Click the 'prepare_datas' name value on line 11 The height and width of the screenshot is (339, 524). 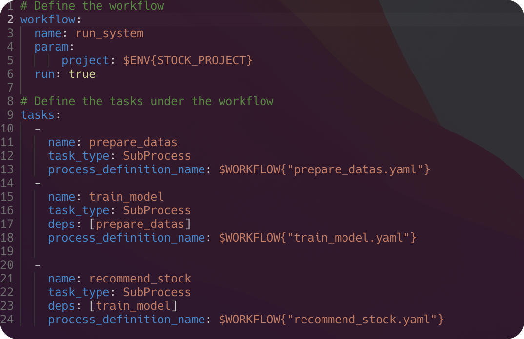pos(133,142)
